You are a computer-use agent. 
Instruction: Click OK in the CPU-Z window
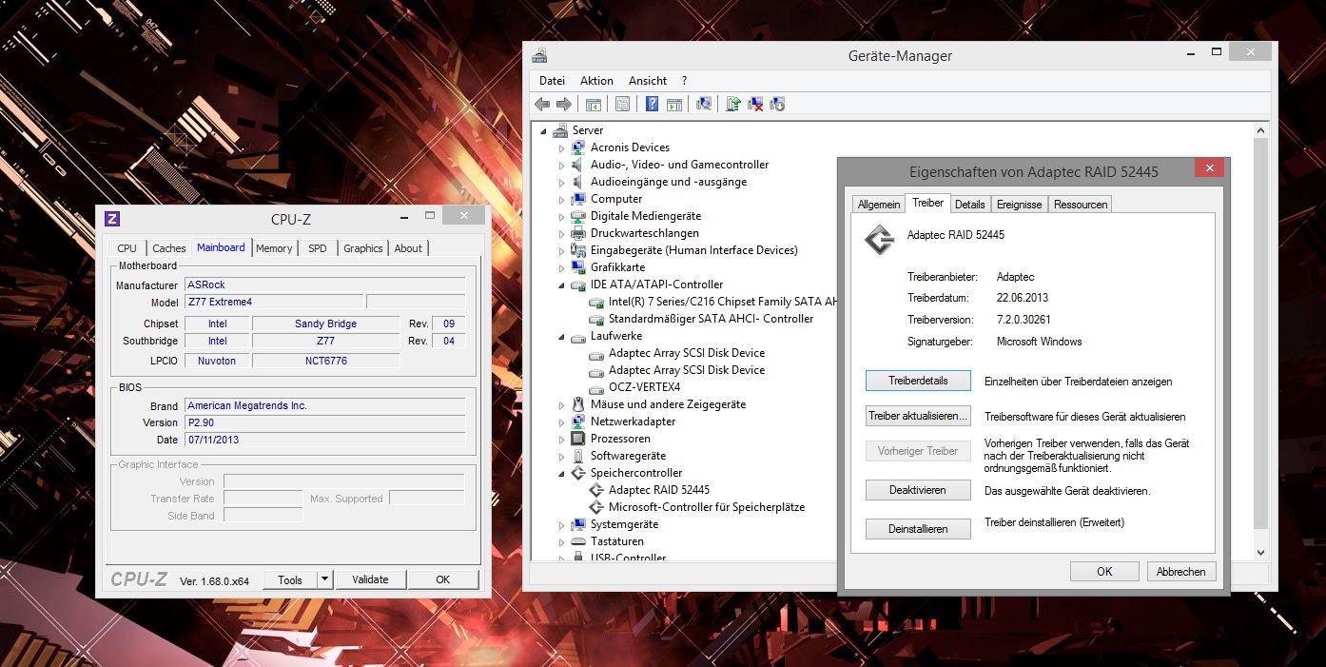pyautogui.click(x=442, y=579)
